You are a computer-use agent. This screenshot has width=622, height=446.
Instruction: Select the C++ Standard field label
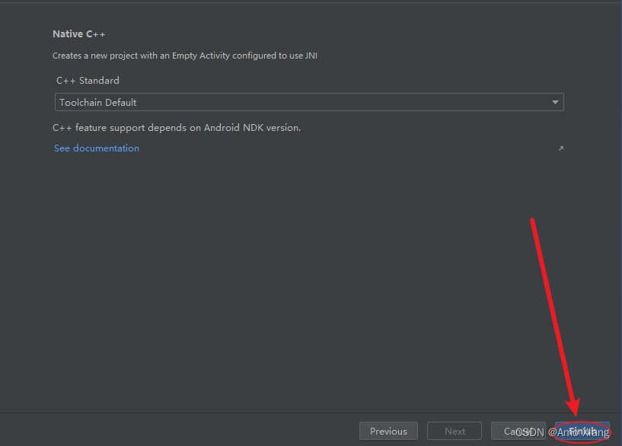[x=88, y=80]
